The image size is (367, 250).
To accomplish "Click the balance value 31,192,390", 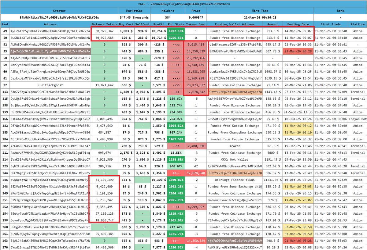I will 104,180.
